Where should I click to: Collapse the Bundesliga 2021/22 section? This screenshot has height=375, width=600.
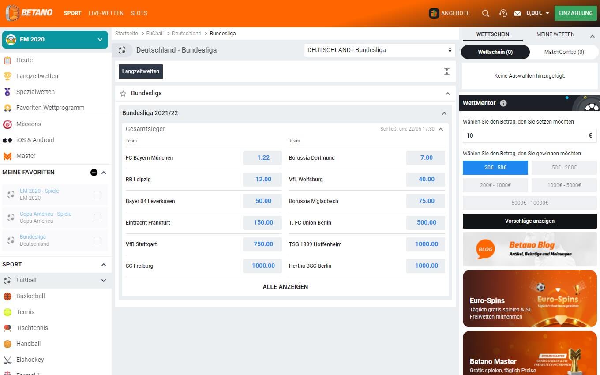444,113
